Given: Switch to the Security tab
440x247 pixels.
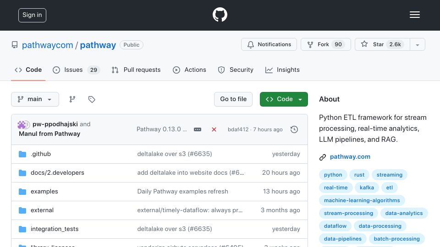Looking at the screenshot, I should [x=236, y=70].
